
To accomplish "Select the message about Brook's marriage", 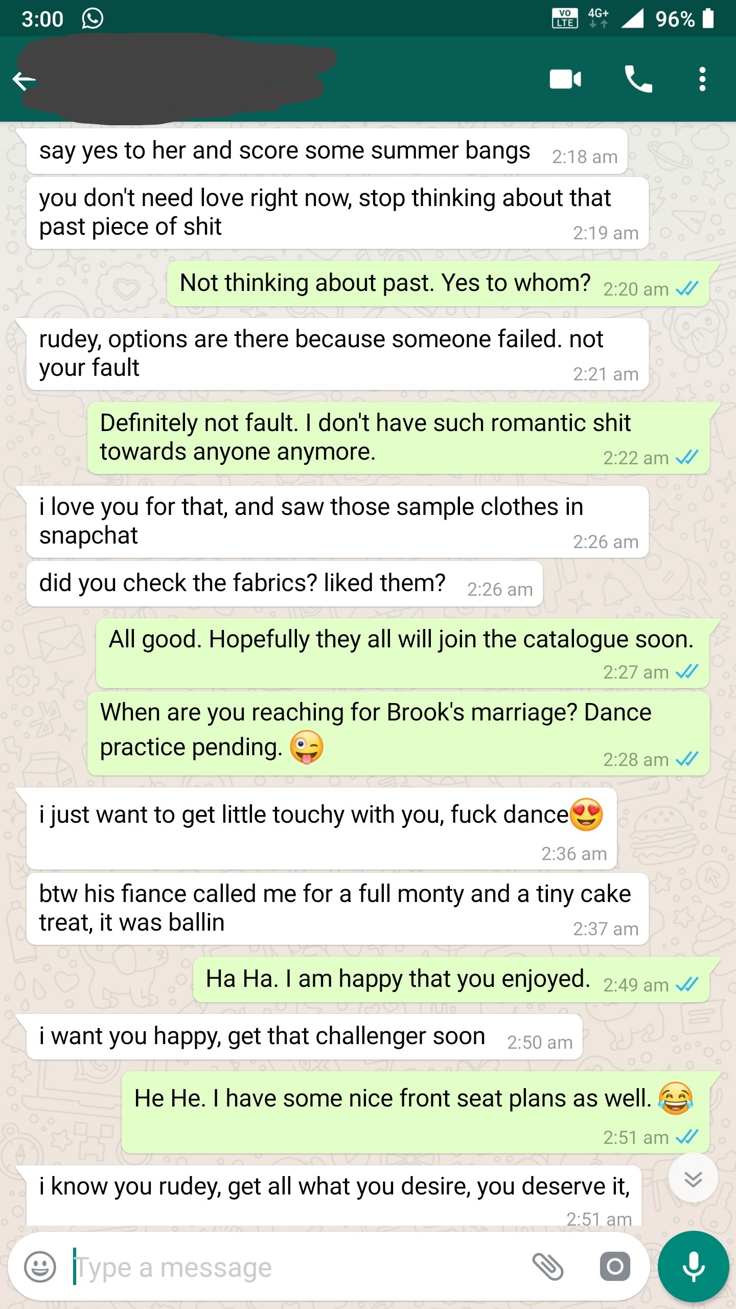I will coord(399,733).
